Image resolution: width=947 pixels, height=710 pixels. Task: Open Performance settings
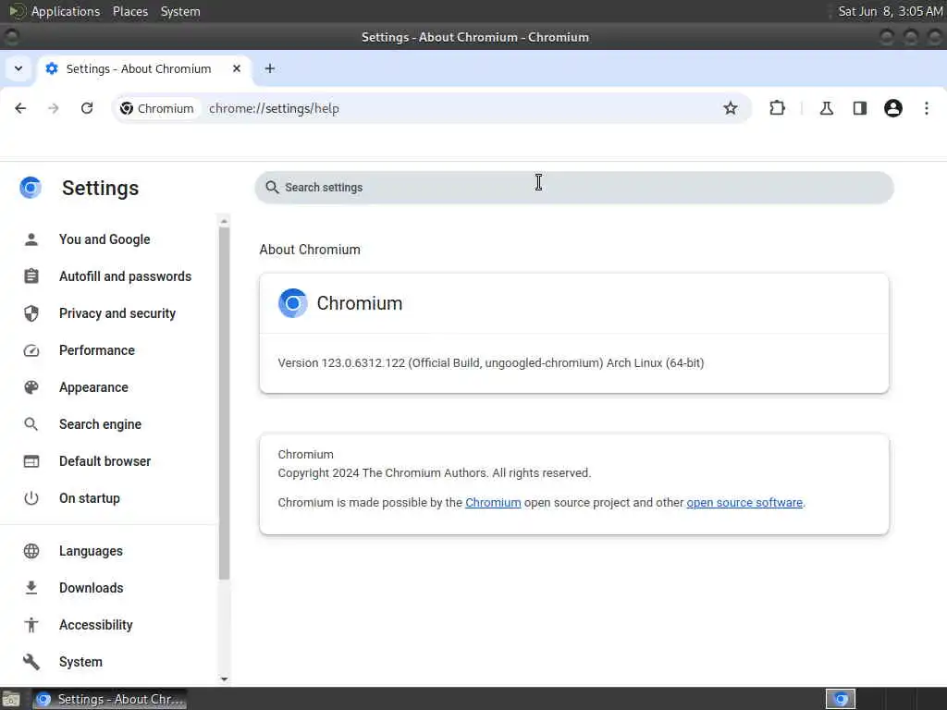click(96, 350)
